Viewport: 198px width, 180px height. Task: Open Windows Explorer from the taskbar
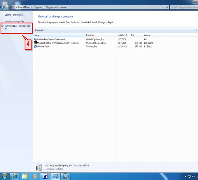pyautogui.click(x=25, y=176)
